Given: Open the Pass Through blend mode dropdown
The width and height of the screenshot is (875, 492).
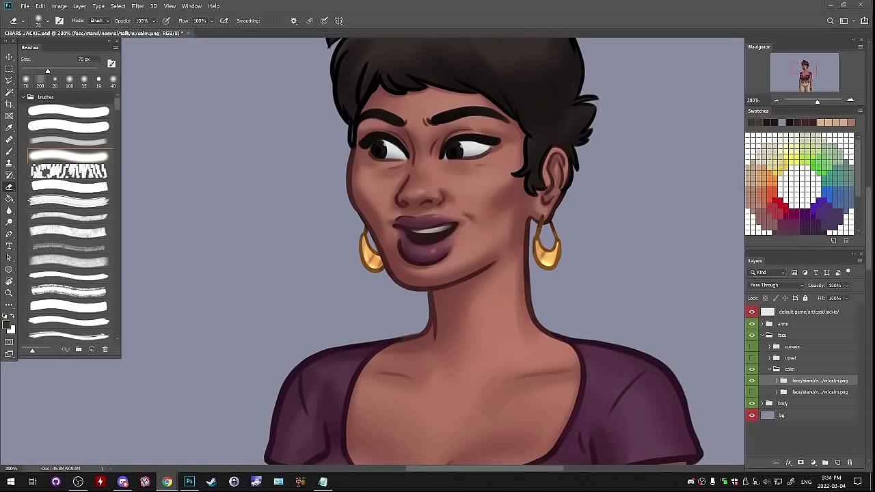Looking at the screenshot, I should 776,285.
